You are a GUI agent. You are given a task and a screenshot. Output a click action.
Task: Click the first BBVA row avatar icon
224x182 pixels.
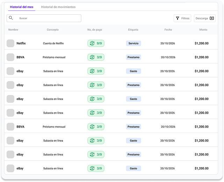pyautogui.click(x=10, y=57)
